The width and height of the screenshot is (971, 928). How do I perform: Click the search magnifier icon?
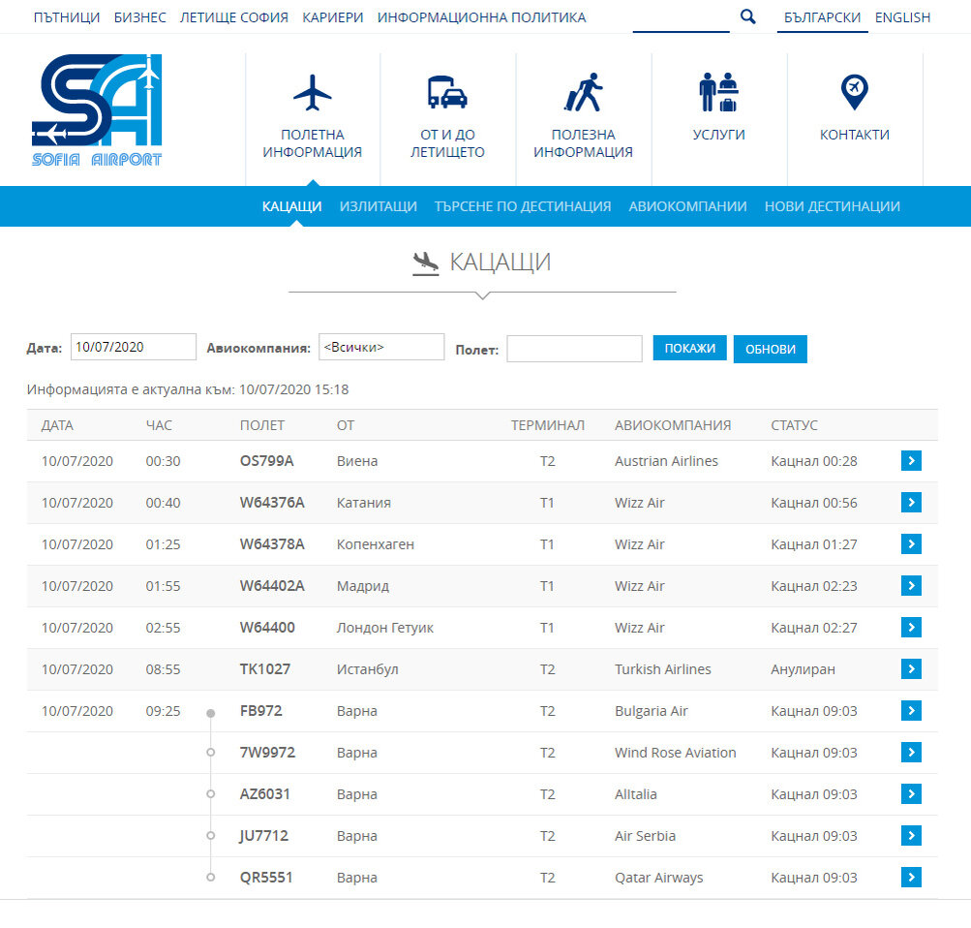click(x=748, y=16)
